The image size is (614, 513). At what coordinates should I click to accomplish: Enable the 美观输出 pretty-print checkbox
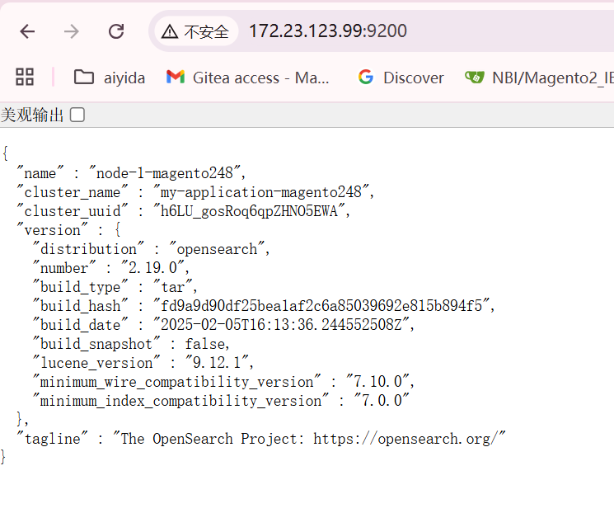[77, 115]
